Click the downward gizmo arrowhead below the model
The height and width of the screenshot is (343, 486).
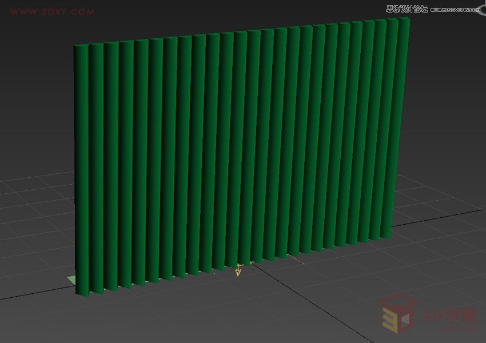coord(238,273)
